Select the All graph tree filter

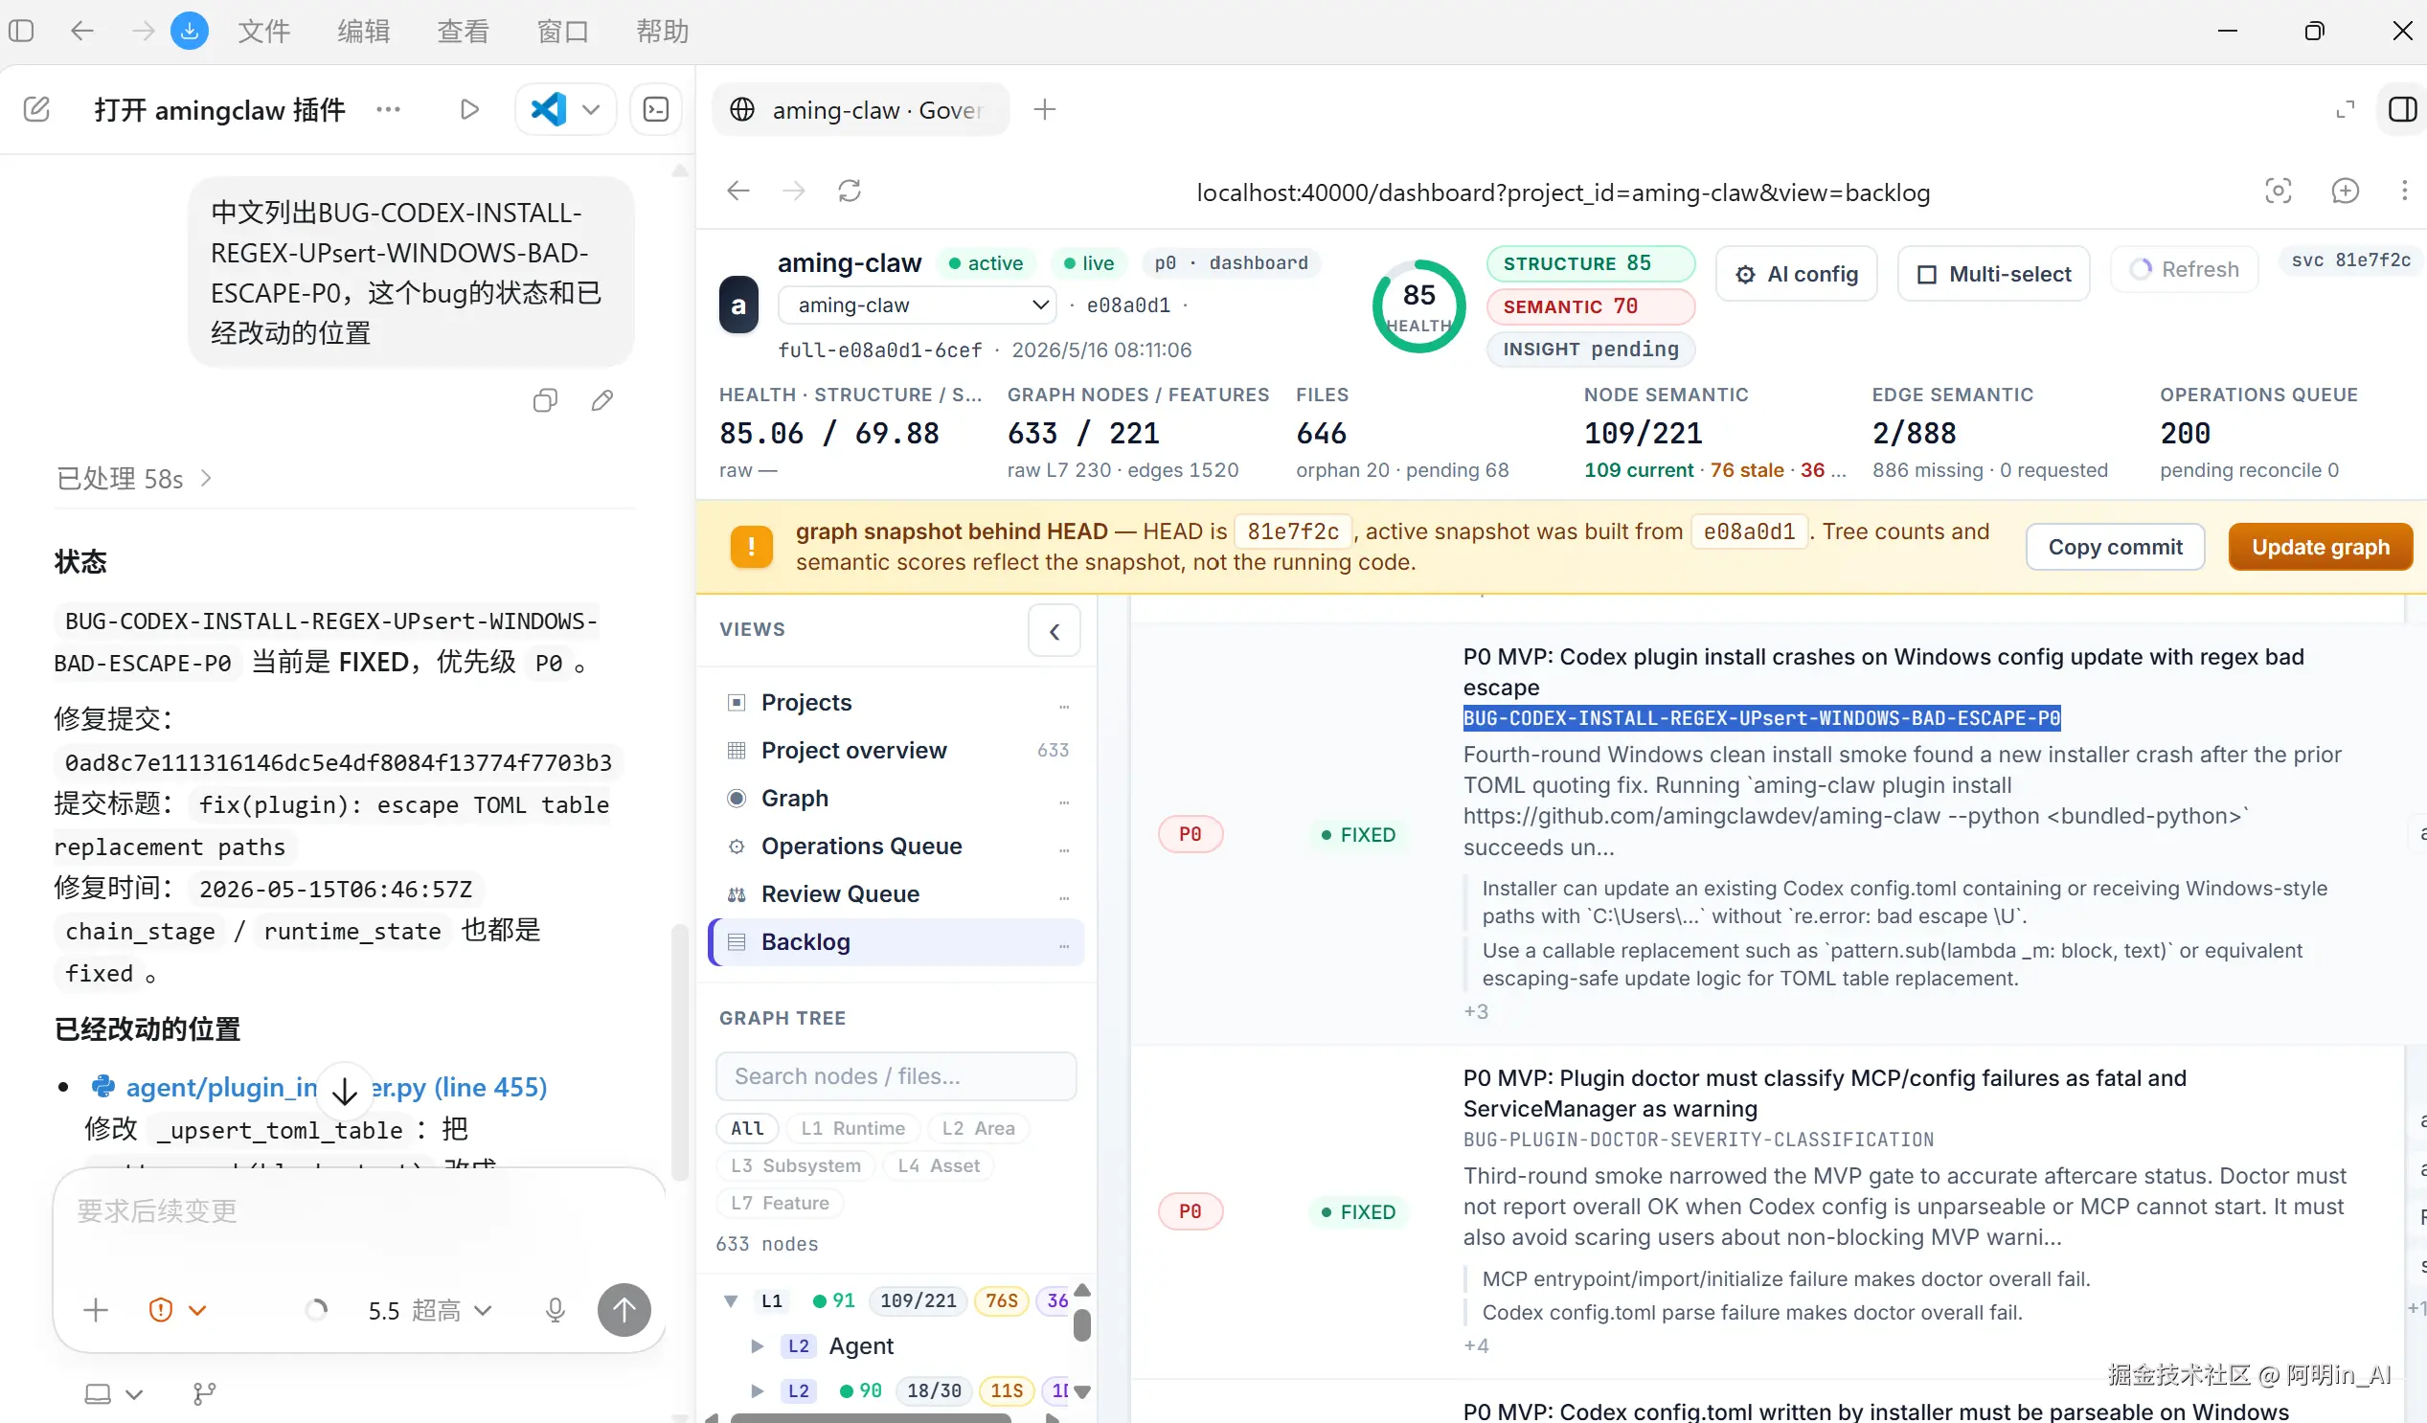[747, 1128]
